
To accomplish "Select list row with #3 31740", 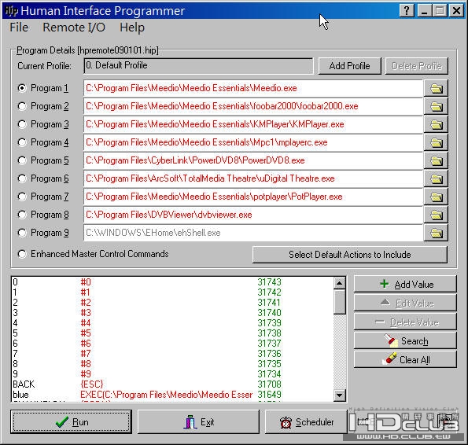I will (x=172, y=313).
